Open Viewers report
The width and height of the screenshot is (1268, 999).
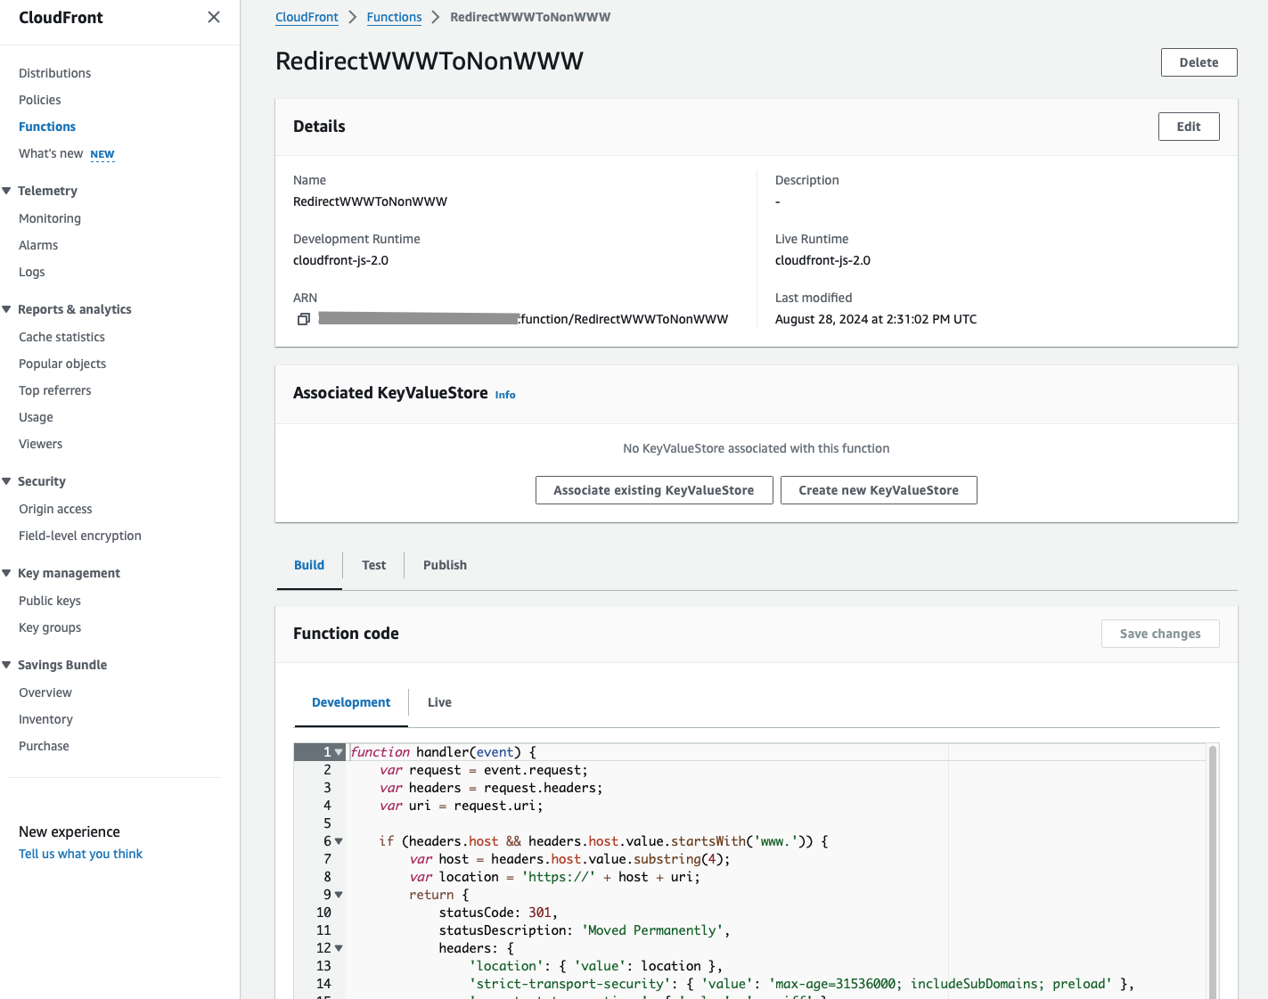[40, 444]
